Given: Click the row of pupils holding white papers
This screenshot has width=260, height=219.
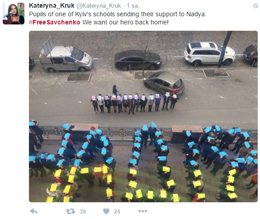Looking at the screenshot, I should (x=134, y=103).
